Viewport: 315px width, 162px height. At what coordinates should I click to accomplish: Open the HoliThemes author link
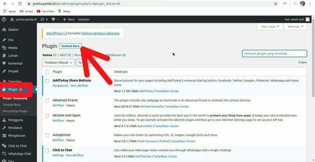click(143, 156)
